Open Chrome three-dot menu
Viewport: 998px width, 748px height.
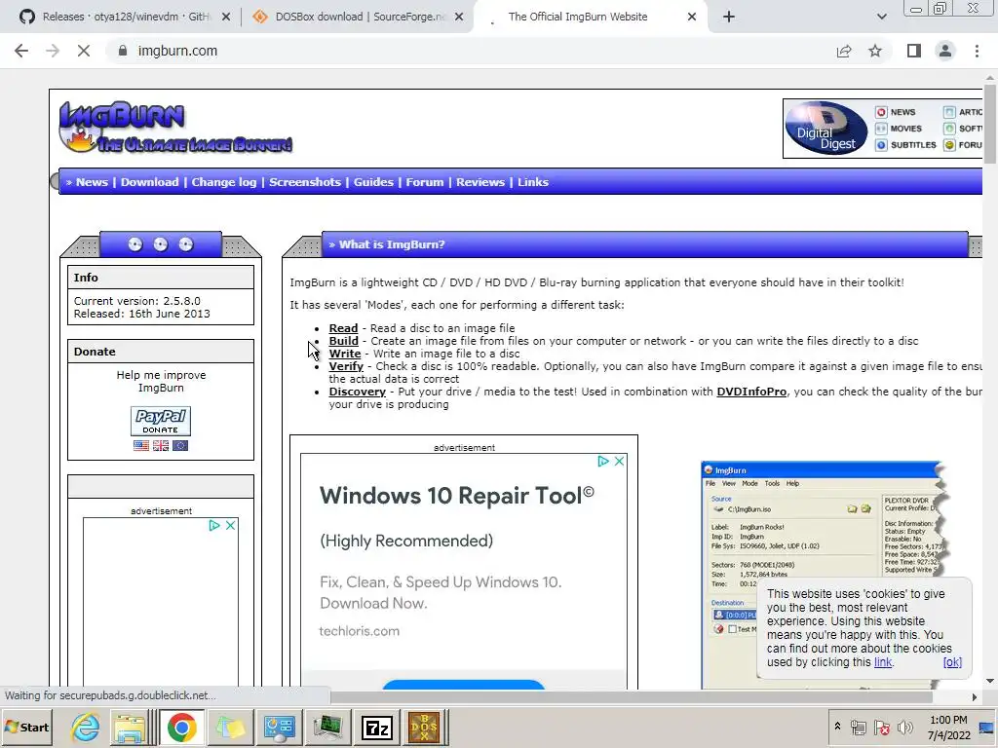(977, 51)
